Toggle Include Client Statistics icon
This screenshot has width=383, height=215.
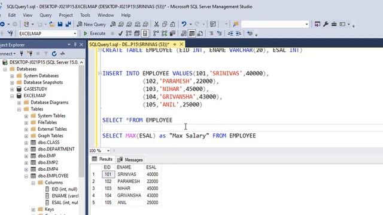click(x=172, y=33)
